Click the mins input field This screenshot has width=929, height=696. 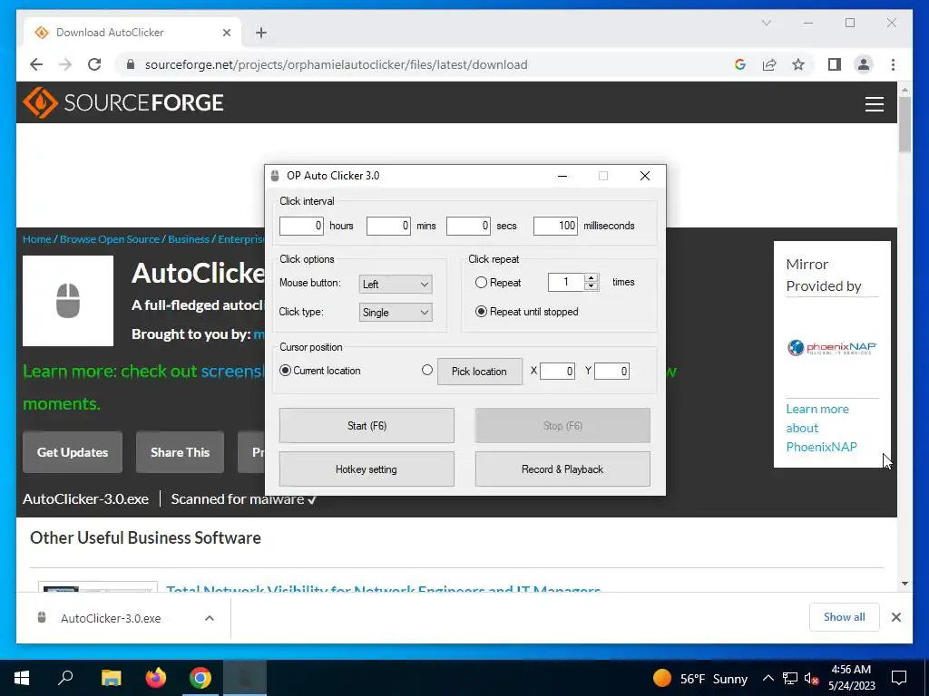pyautogui.click(x=388, y=226)
